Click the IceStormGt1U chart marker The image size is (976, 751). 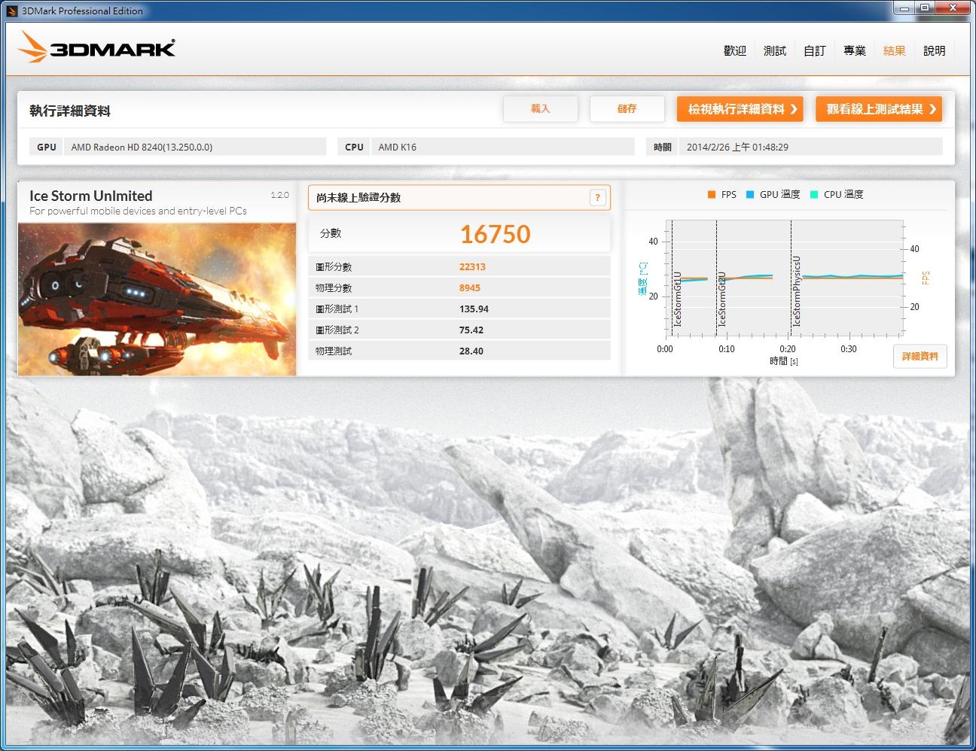coord(677,299)
